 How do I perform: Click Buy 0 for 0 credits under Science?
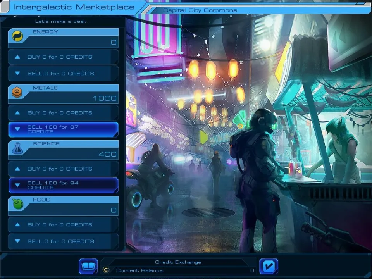tap(63, 169)
